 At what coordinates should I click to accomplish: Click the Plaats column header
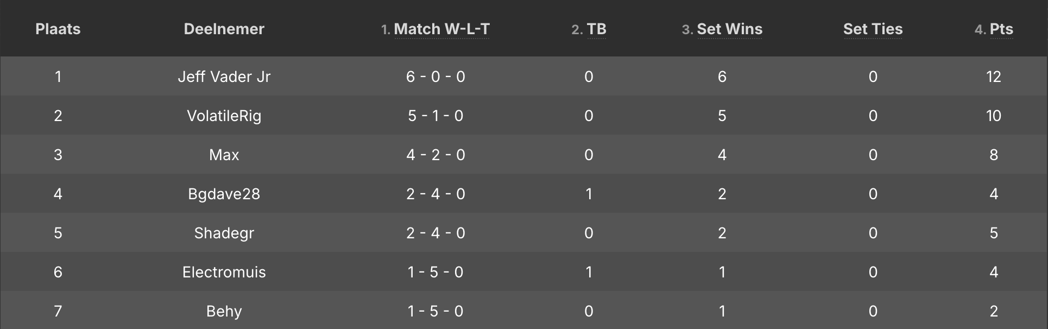58,29
